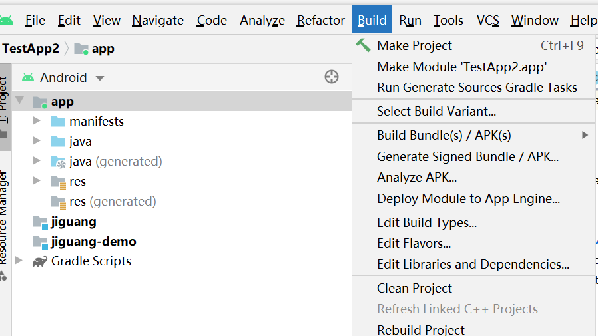Click the jiguang module folder icon
Screen dimensions: 598x336
point(40,222)
